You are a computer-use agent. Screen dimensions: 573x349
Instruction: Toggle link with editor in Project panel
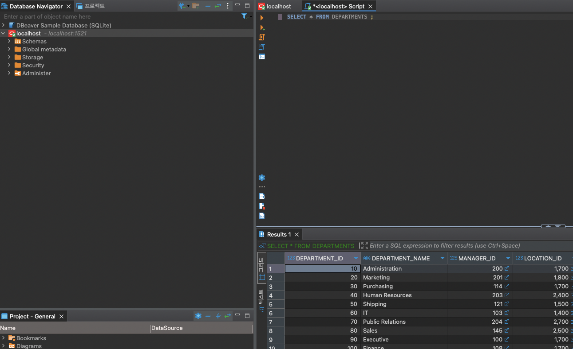[x=228, y=316]
